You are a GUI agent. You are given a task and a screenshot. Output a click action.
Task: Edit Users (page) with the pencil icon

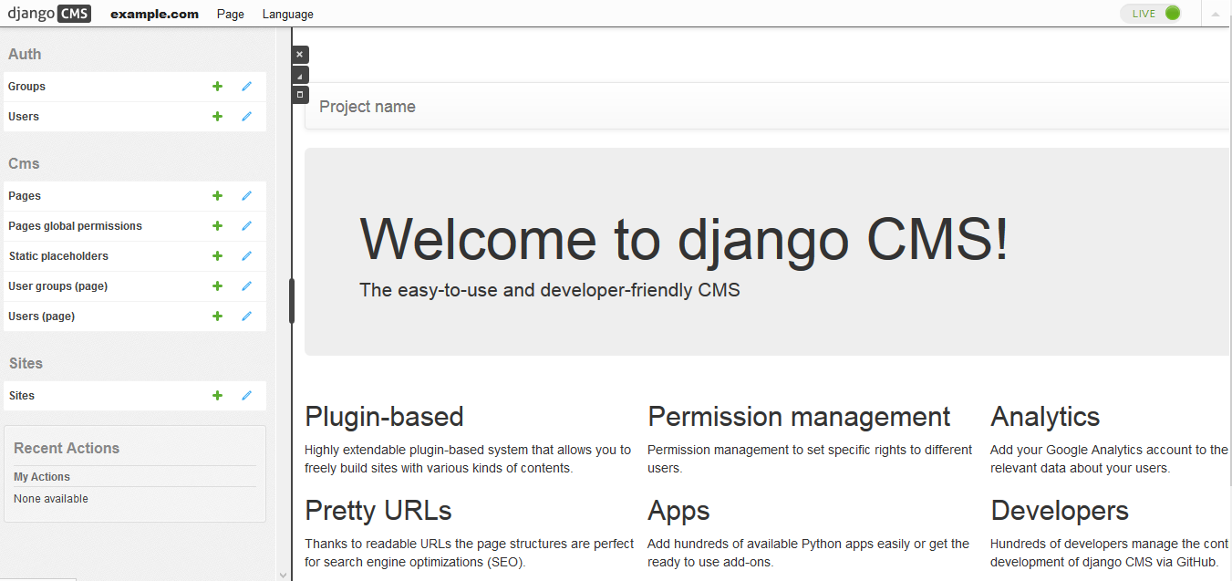tap(246, 316)
